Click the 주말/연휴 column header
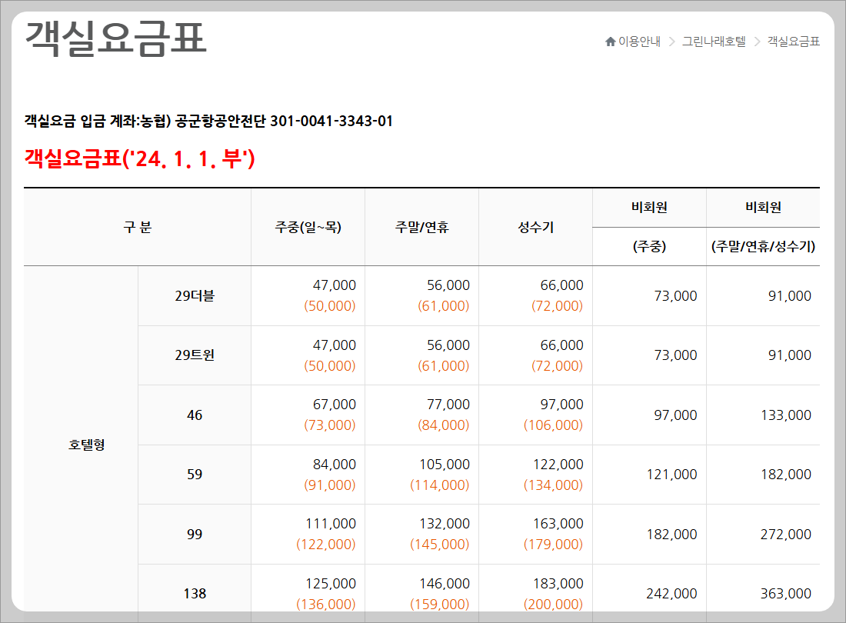 [421, 227]
